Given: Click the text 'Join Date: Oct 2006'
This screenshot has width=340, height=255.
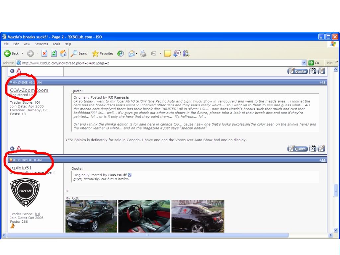Looking at the screenshot, I should point(27,218).
